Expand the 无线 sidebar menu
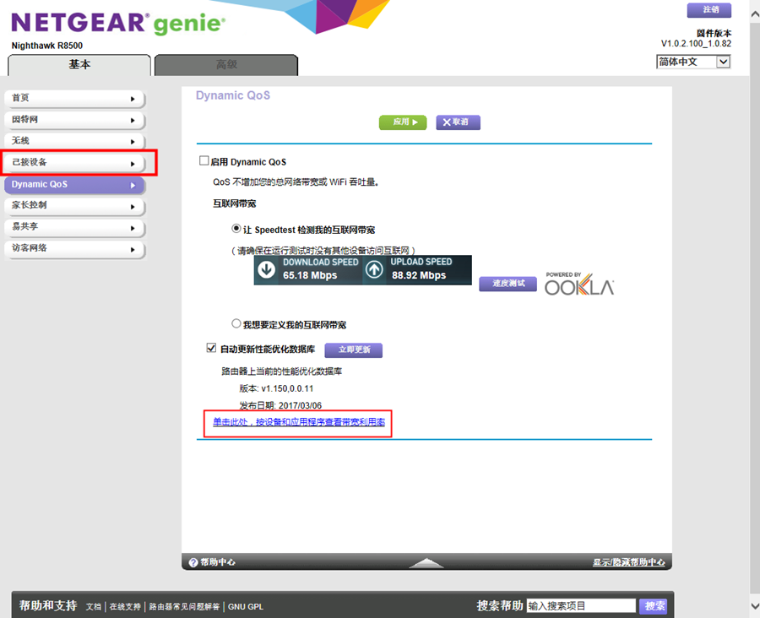 pyautogui.click(x=76, y=141)
